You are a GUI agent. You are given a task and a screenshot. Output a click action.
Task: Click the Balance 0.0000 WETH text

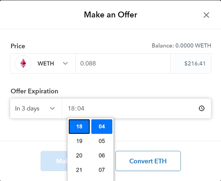pyautogui.click(x=181, y=46)
